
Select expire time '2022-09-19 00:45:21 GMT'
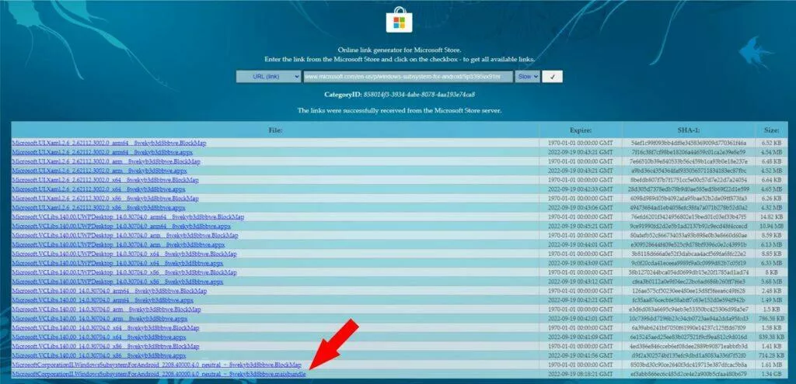pos(580,226)
